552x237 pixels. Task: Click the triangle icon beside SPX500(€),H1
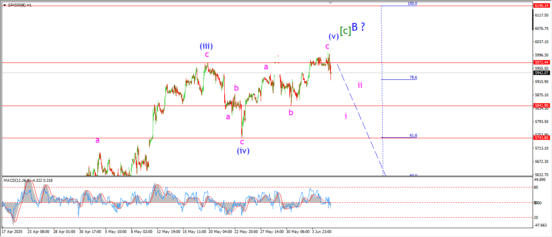click(x=4, y=5)
